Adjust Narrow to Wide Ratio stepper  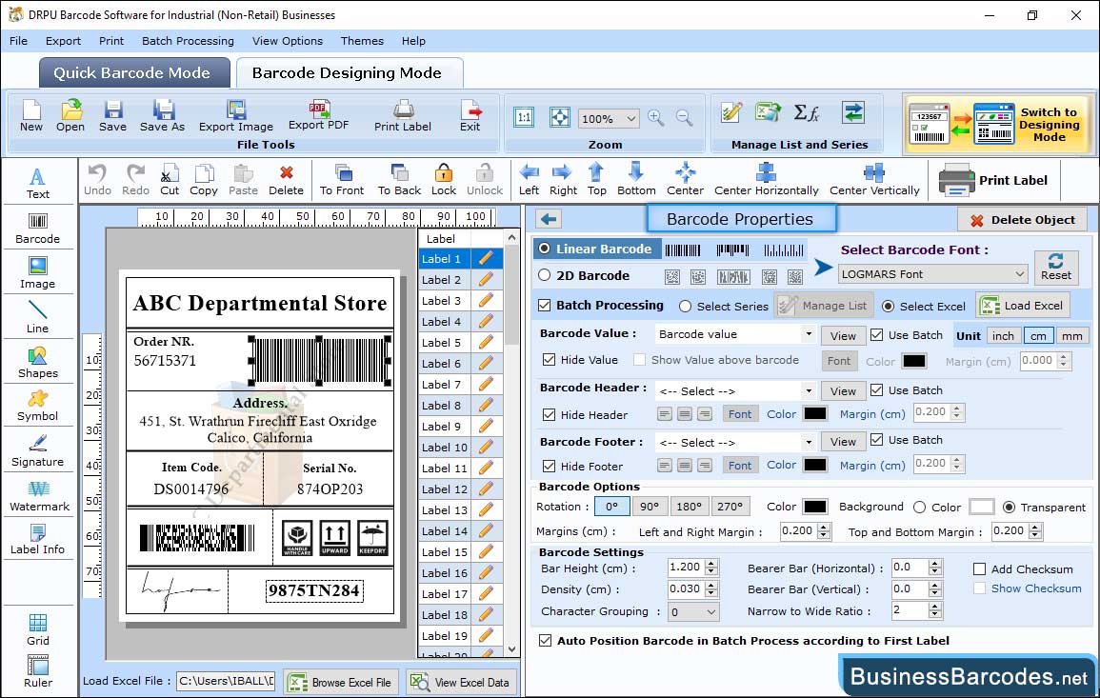point(935,611)
